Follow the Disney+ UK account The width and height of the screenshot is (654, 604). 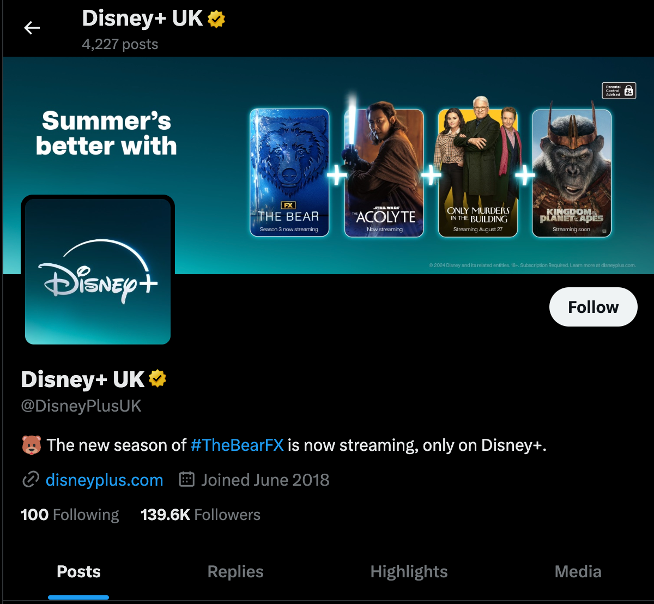pos(593,307)
